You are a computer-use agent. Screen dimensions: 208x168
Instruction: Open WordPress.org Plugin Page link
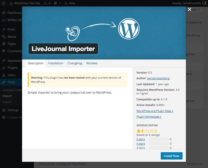coord(155,111)
